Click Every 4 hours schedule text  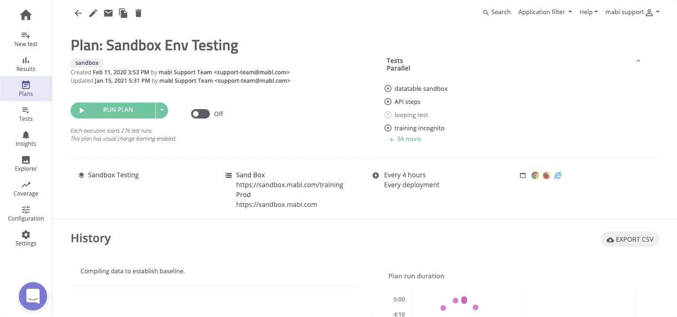[405, 175]
